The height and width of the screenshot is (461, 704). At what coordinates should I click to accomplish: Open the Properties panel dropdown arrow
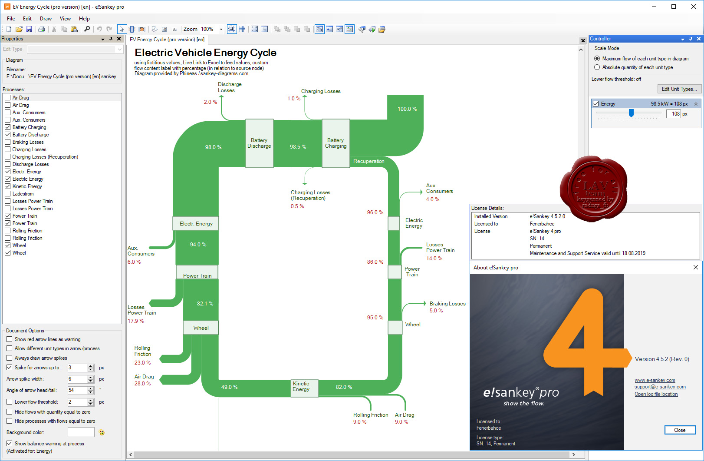[x=103, y=39]
